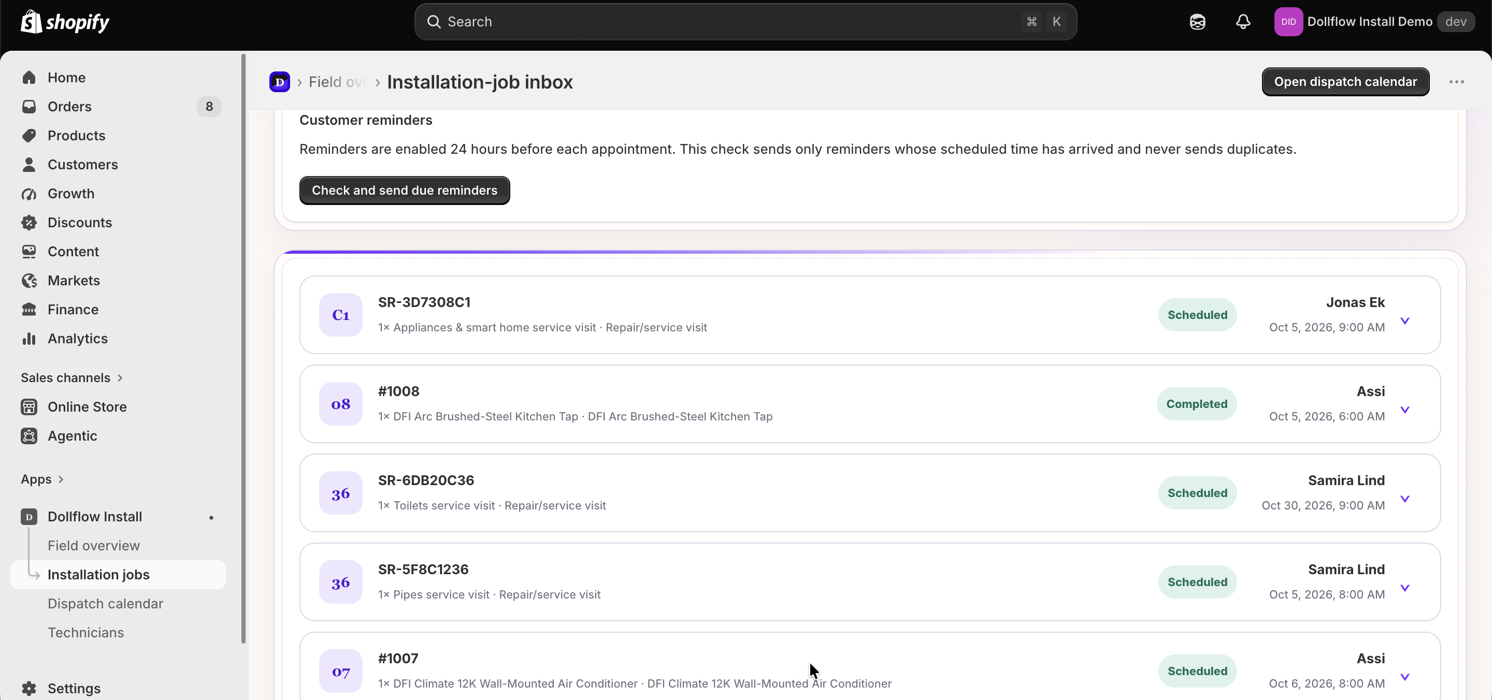Screen dimensions: 1492x700
Task: Click the Growth icon
Action: (x=29, y=194)
